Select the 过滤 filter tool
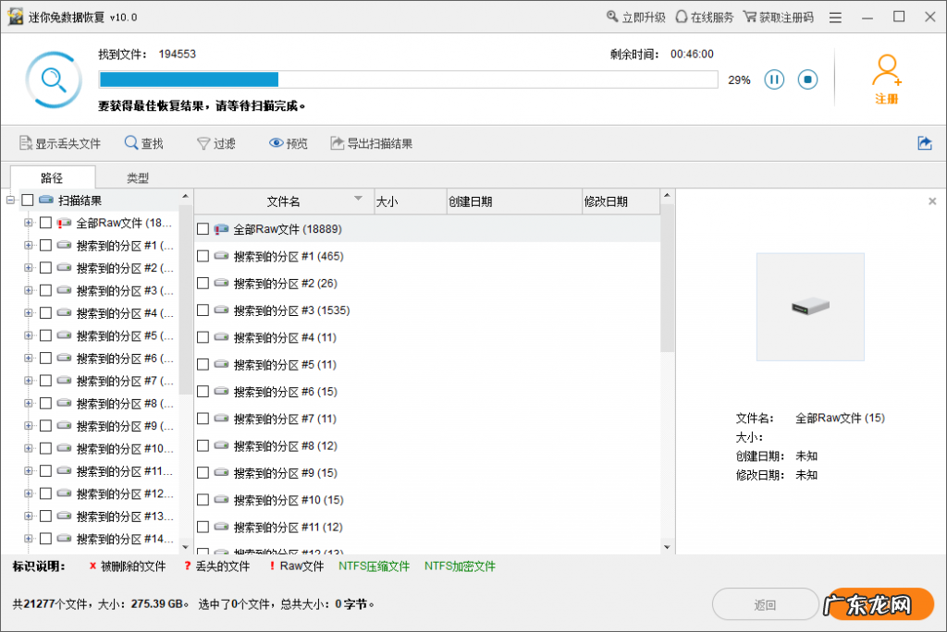The width and height of the screenshot is (947, 632). click(216, 143)
